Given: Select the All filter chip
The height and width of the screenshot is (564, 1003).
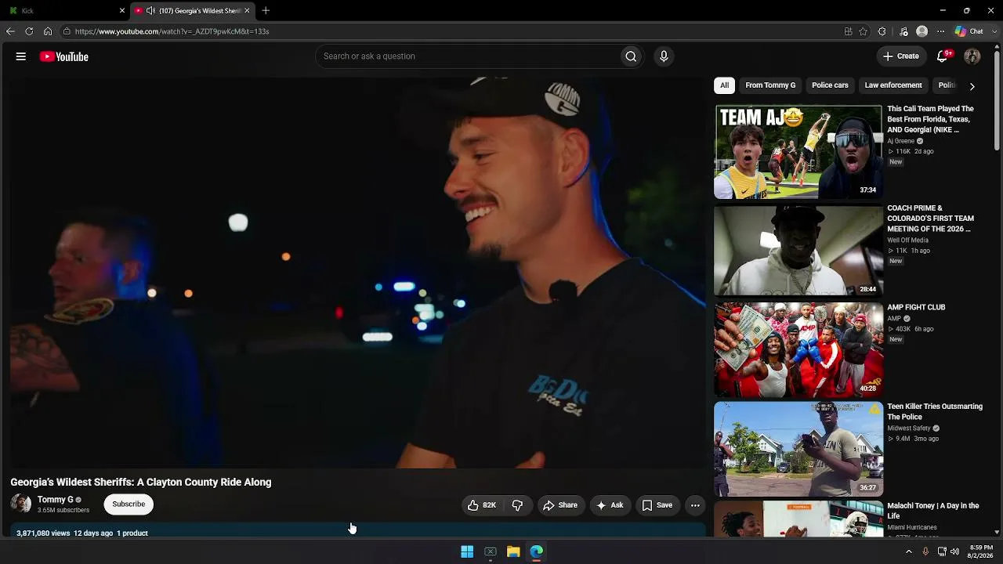Looking at the screenshot, I should coord(725,85).
